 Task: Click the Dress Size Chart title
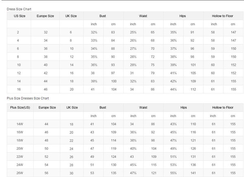click(x=19, y=9)
